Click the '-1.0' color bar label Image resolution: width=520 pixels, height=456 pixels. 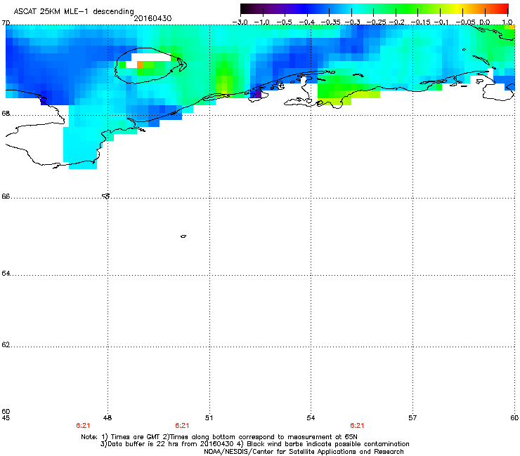262,22
